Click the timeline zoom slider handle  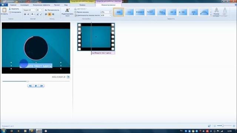point(223,126)
